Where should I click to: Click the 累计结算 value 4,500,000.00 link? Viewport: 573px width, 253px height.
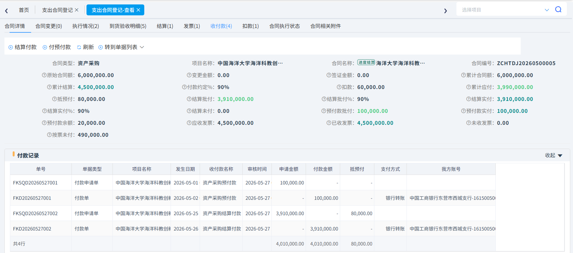tap(96, 87)
